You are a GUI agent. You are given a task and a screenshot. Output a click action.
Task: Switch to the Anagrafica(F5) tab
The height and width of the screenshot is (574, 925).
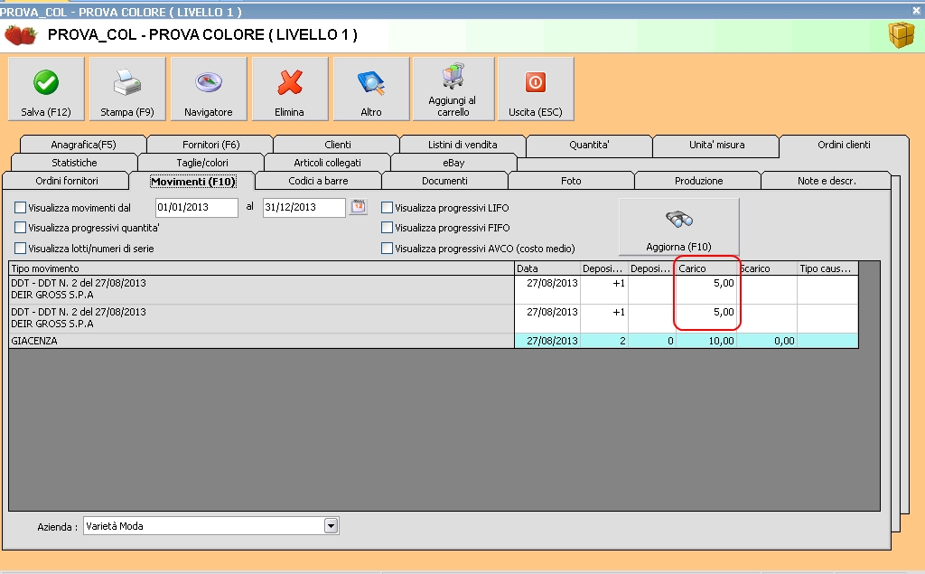(83, 145)
